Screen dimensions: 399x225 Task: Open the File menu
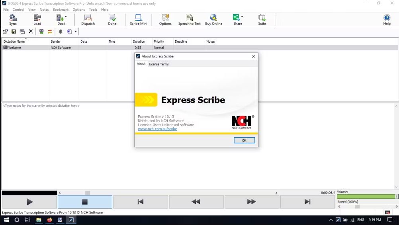tap(6, 10)
